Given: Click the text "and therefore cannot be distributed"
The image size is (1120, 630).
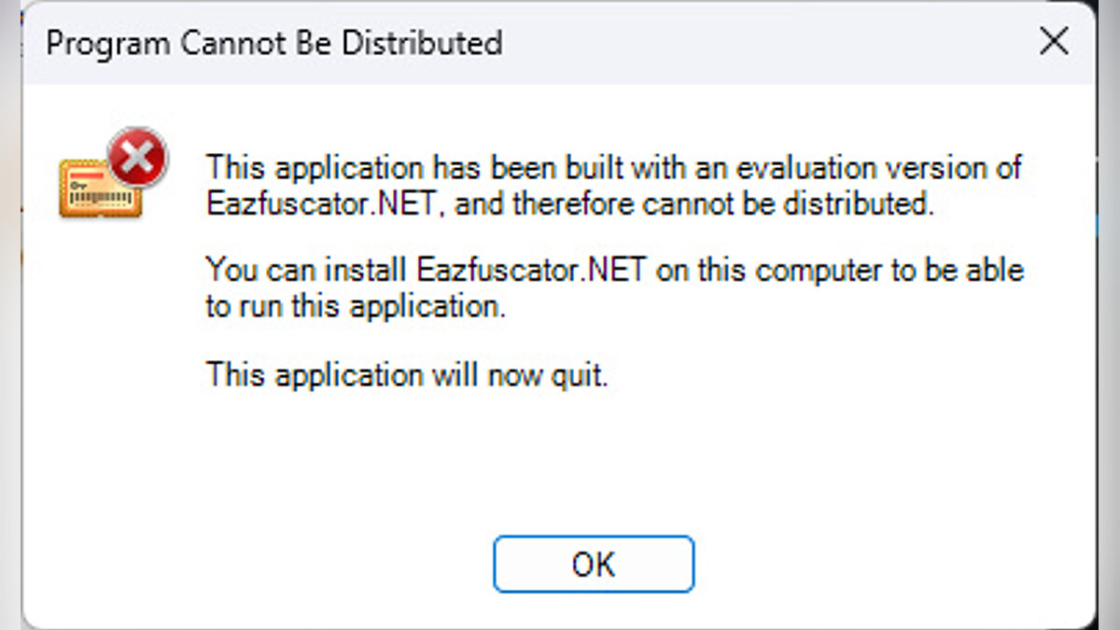Looking at the screenshot, I should pyautogui.click(x=693, y=203).
